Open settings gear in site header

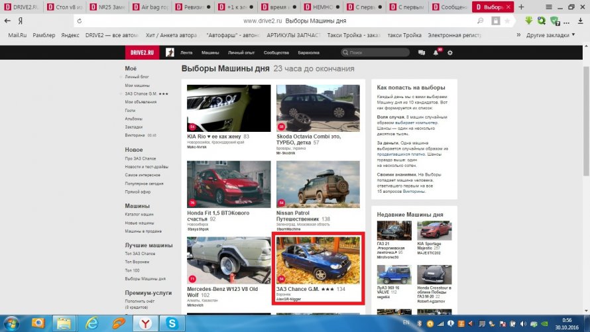click(x=450, y=52)
